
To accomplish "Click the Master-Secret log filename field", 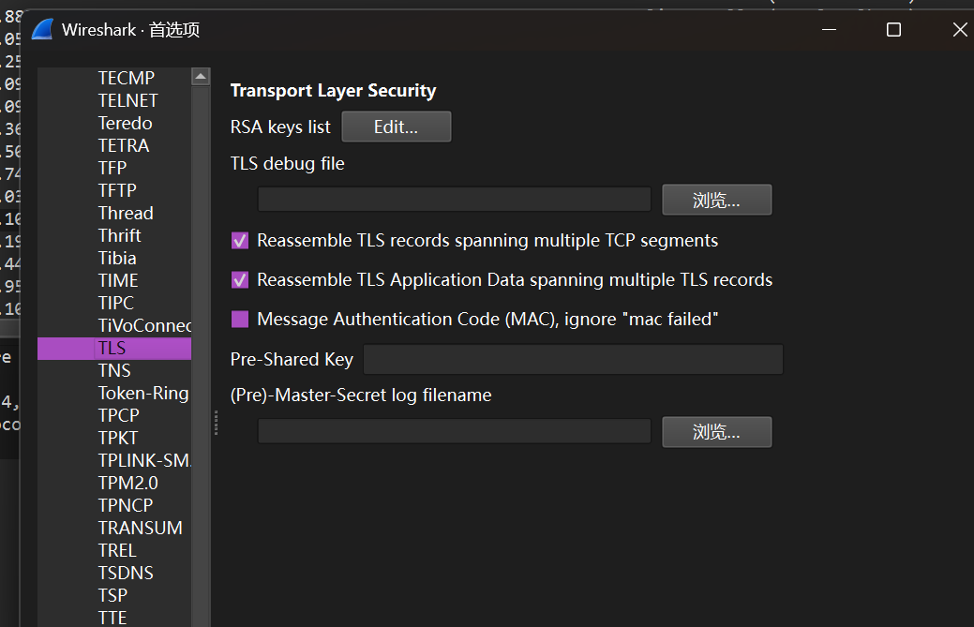I will coord(454,431).
